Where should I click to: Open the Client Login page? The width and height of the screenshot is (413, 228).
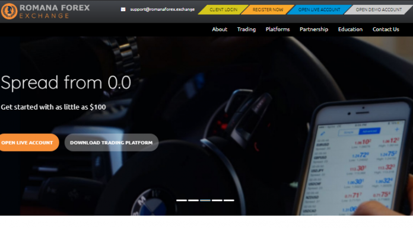[223, 9]
